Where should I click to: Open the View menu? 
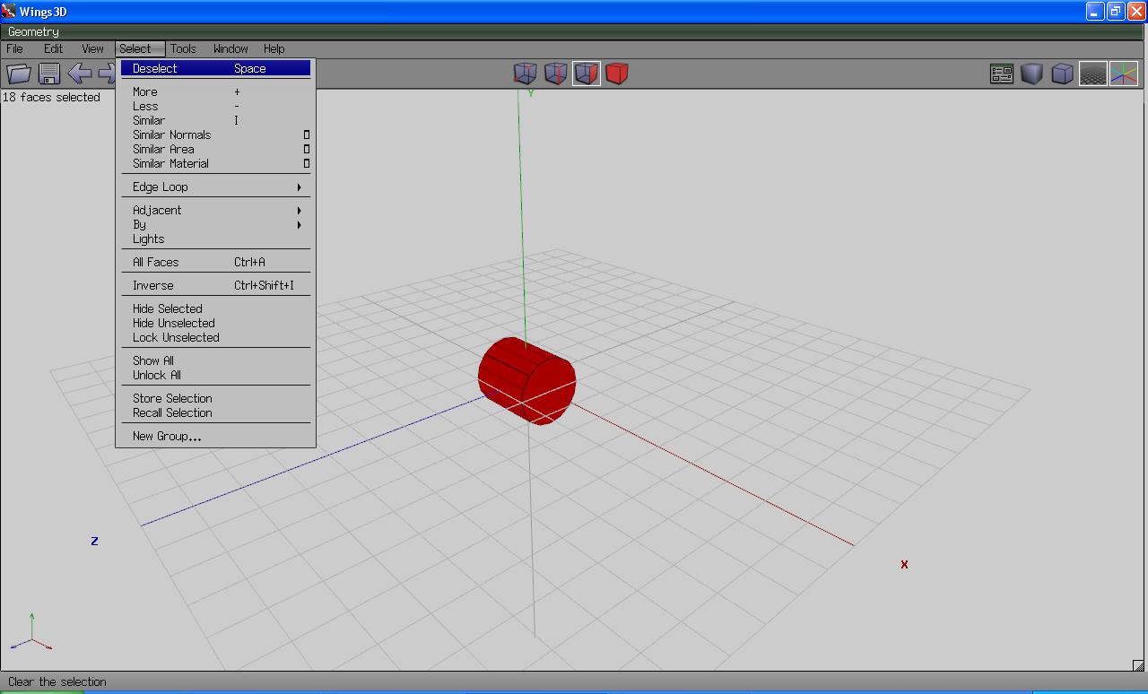point(93,48)
